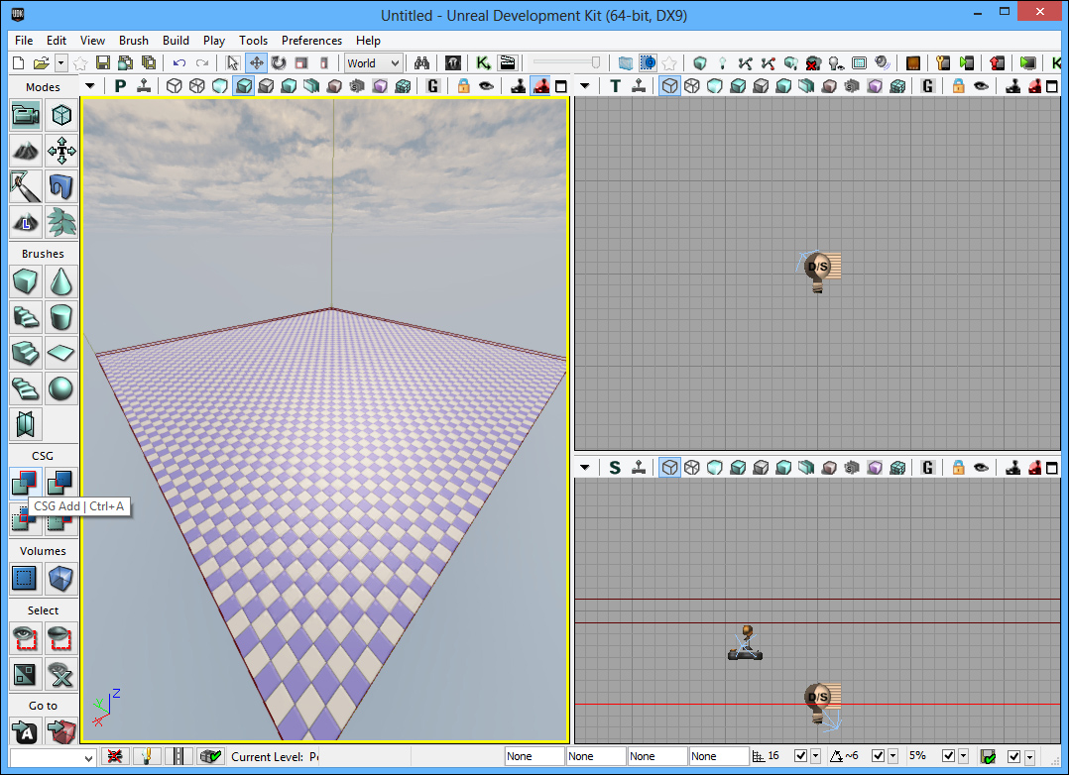Image resolution: width=1069 pixels, height=775 pixels.
Task: Activate Camera mode in the Modes panel
Action: 25,116
